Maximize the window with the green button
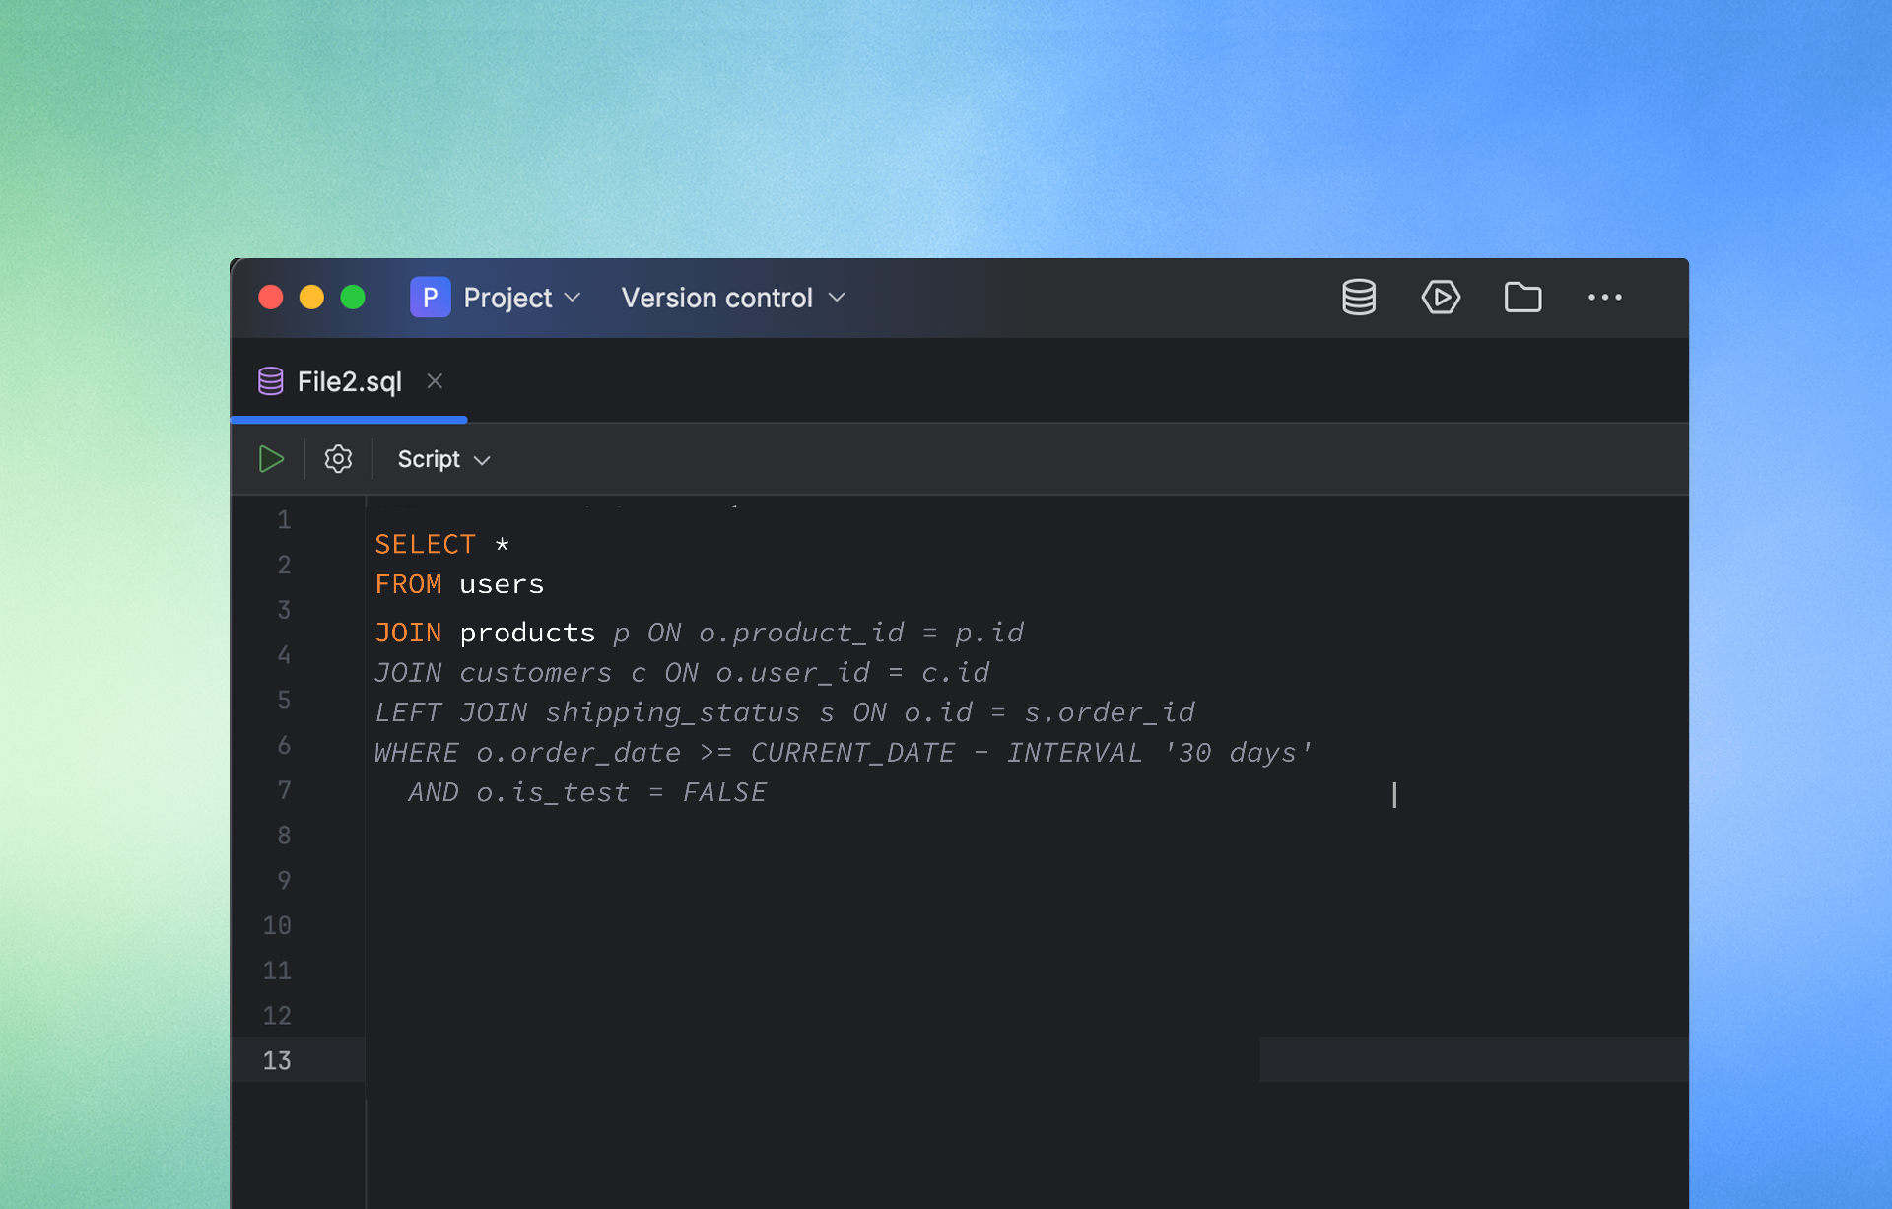Viewport: 1892px width, 1209px height. coord(353,297)
